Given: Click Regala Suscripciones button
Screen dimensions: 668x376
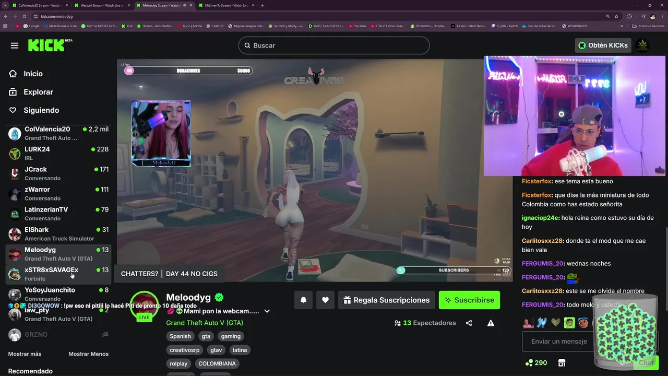Looking at the screenshot, I should tap(387, 300).
